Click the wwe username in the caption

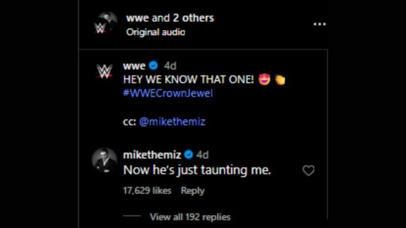[134, 66]
